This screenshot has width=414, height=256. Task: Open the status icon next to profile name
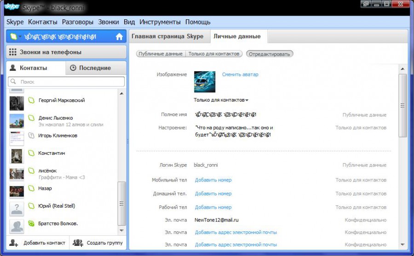coord(13,36)
